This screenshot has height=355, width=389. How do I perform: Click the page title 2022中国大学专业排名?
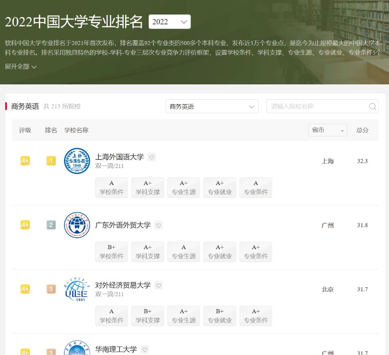tap(74, 22)
